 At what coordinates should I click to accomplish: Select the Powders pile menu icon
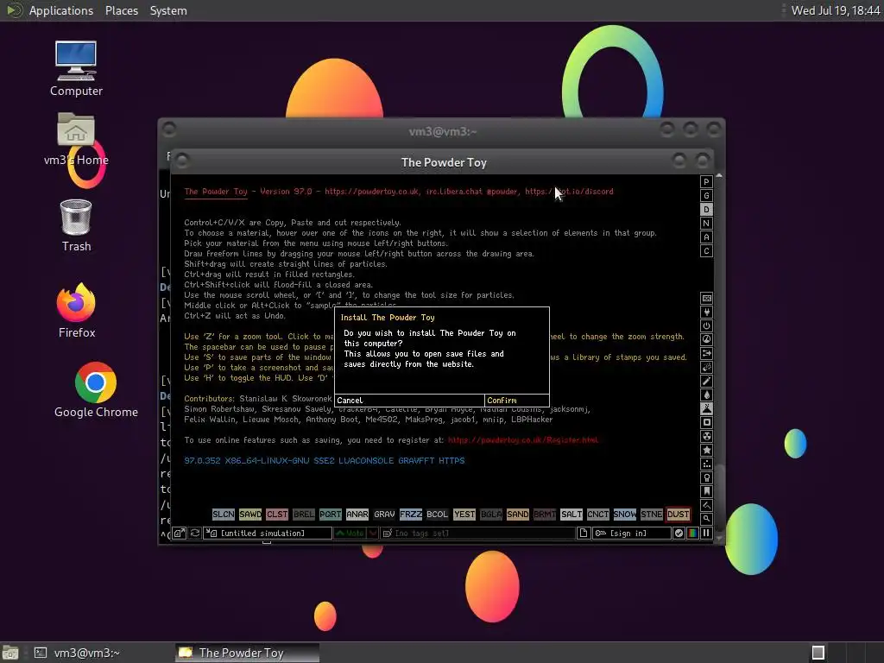pyautogui.click(x=706, y=408)
